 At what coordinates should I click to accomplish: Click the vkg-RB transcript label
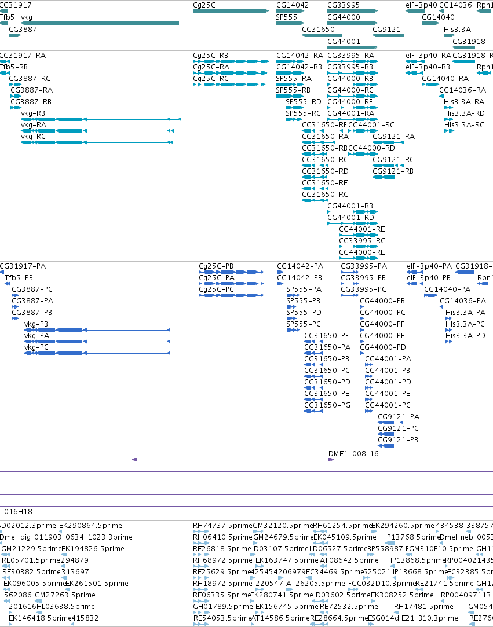(33, 113)
